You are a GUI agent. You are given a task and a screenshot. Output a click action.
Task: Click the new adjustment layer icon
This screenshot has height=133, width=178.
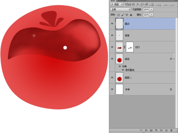157,130
